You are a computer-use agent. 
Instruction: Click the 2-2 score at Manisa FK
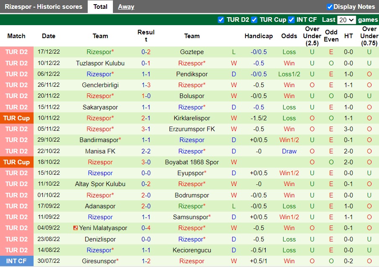146,151
